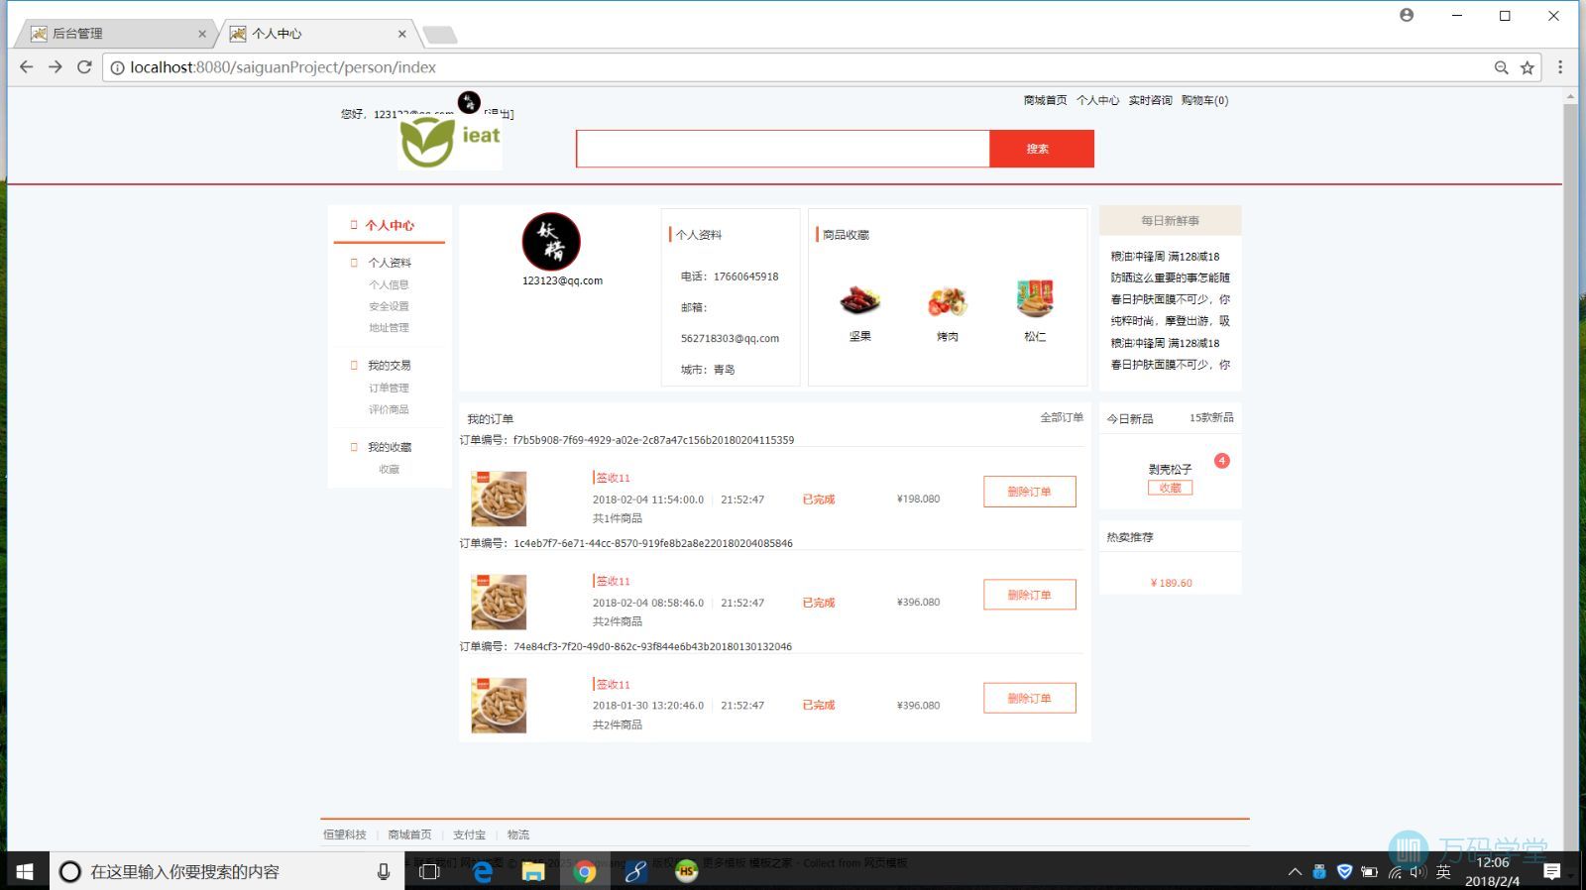Open the Windows notification center icon
This screenshot has width=1586, height=890.
[1552, 871]
